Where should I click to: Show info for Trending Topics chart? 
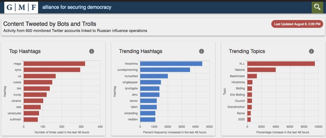click(311, 51)
